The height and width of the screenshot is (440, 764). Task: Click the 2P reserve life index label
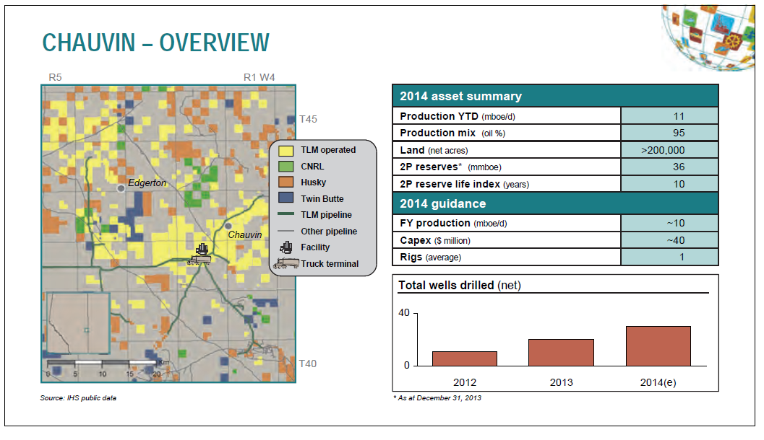464,184
